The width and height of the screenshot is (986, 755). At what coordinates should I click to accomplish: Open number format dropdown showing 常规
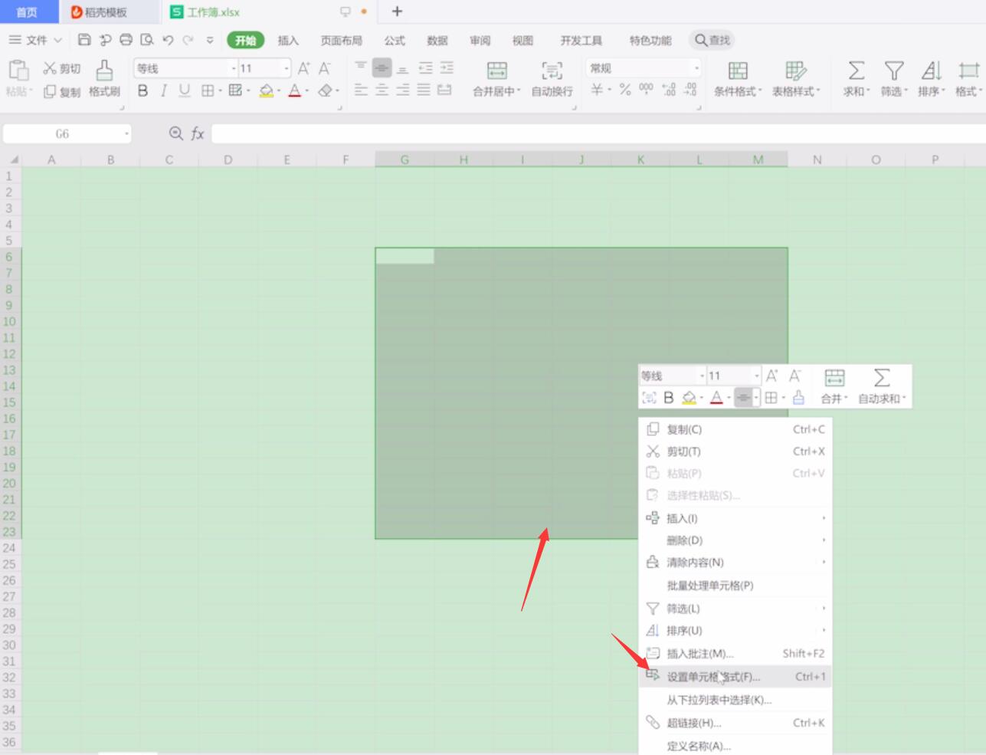696,68
